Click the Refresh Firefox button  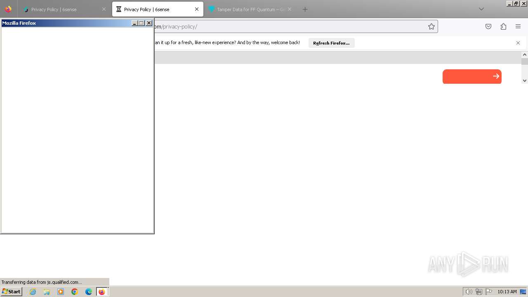[x=331, y=43]
